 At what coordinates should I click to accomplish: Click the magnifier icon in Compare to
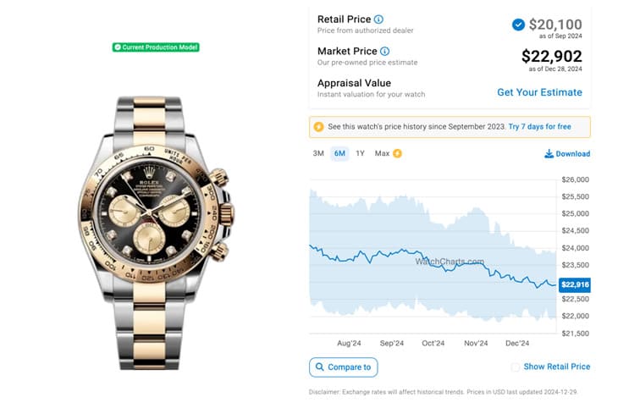click(x=318, y=367)
